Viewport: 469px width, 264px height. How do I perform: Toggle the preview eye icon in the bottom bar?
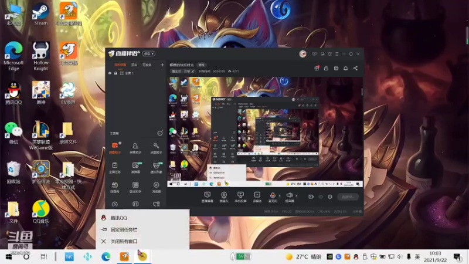321,197
